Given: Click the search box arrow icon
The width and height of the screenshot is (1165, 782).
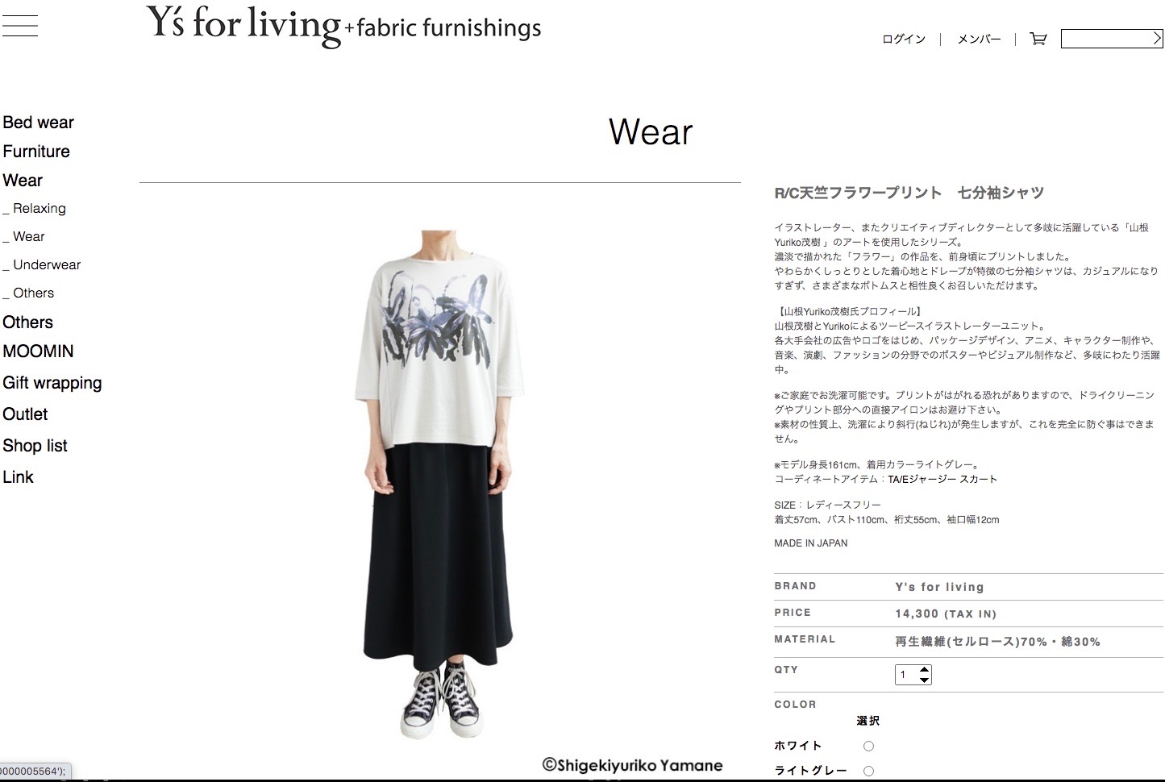Looking at the screenshot, I should [x=1157, y=38].
